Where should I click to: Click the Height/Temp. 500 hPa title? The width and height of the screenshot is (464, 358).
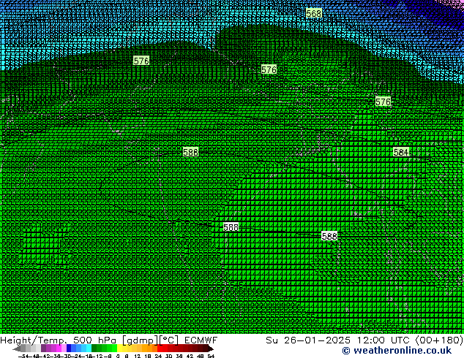(x=58, y=340)
